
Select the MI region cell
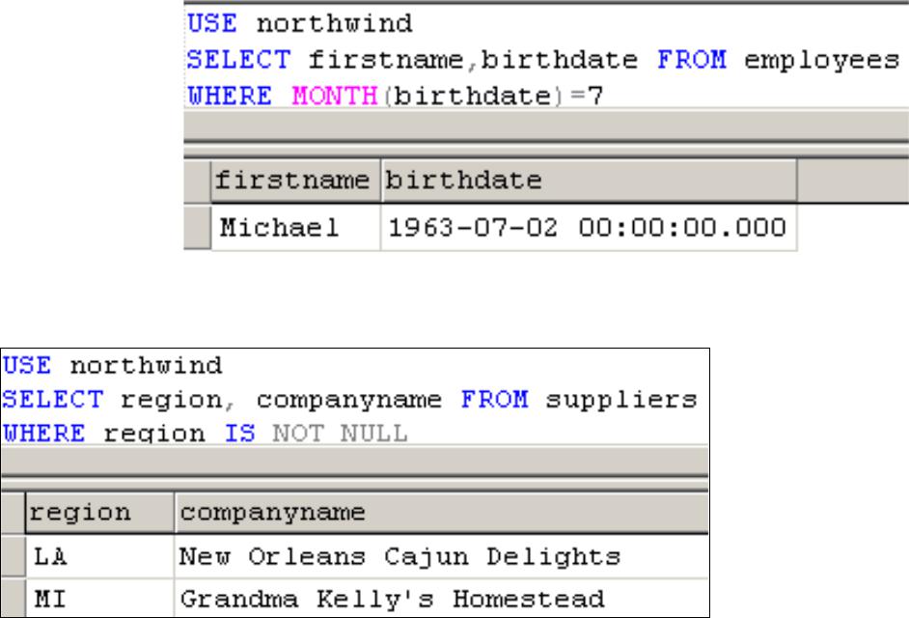tap(99, 599)
